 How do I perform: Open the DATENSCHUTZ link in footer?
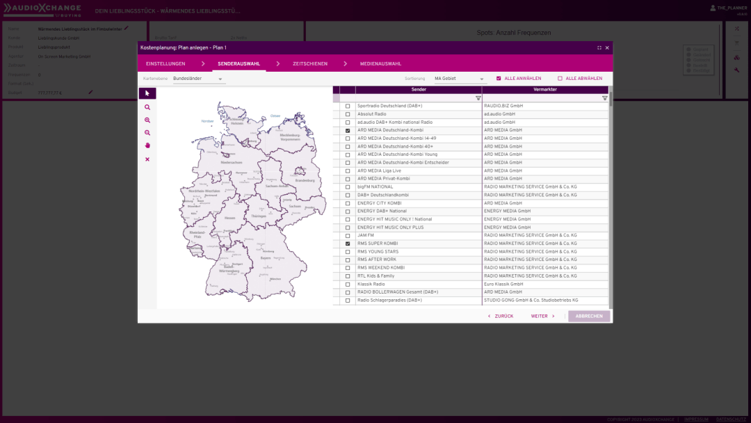(x=731, y=420)
